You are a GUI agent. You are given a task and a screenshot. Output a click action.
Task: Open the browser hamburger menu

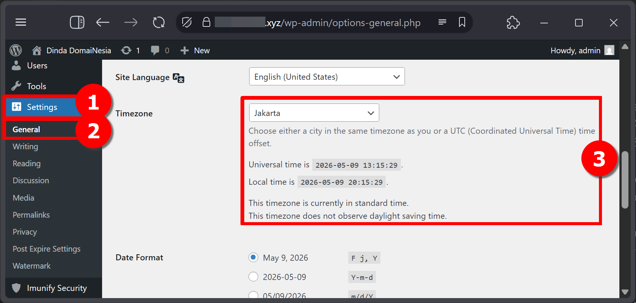click(x=21, y=22)
